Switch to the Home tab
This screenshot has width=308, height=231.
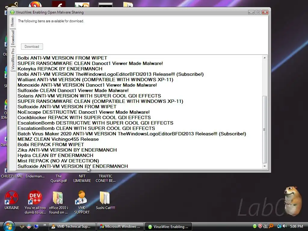tap(13, 22)
